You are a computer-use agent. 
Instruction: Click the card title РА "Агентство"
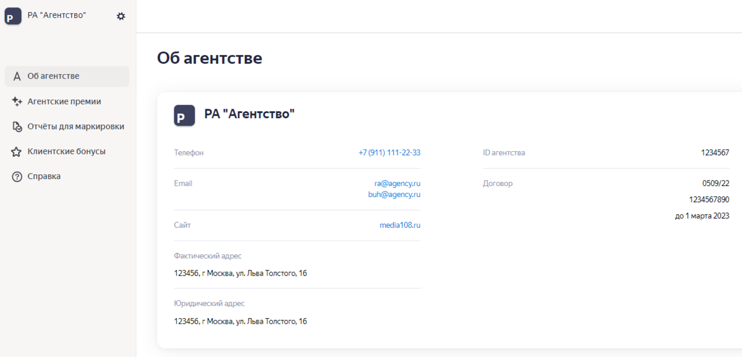(x=250, y=114)
